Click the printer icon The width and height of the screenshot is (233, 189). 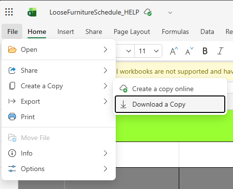[x=12, y=117]
